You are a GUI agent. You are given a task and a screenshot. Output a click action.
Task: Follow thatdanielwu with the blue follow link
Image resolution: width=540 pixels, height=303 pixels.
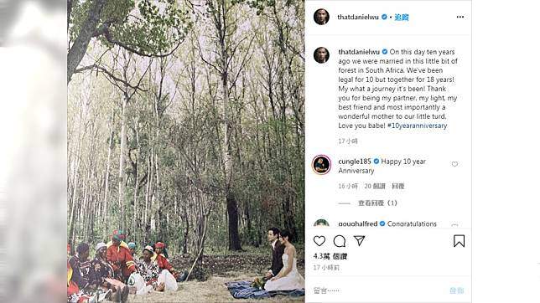(x=402, y=18)
